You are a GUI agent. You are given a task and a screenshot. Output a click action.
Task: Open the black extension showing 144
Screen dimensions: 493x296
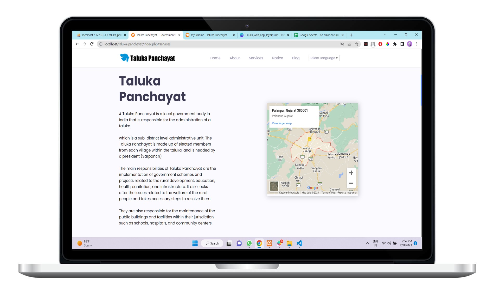click(x=366, y=44)
